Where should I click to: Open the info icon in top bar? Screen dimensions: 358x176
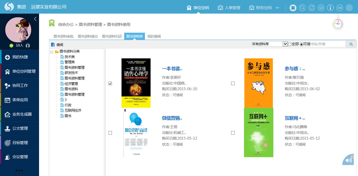click(x=330, y=8)
